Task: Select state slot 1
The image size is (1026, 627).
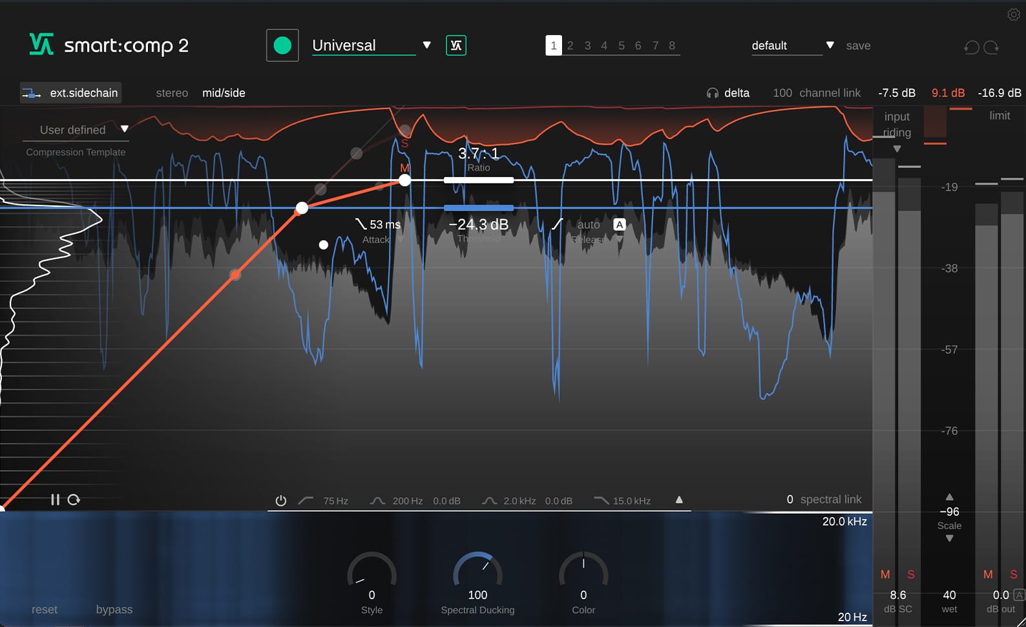Action: [x=554, y=45]
